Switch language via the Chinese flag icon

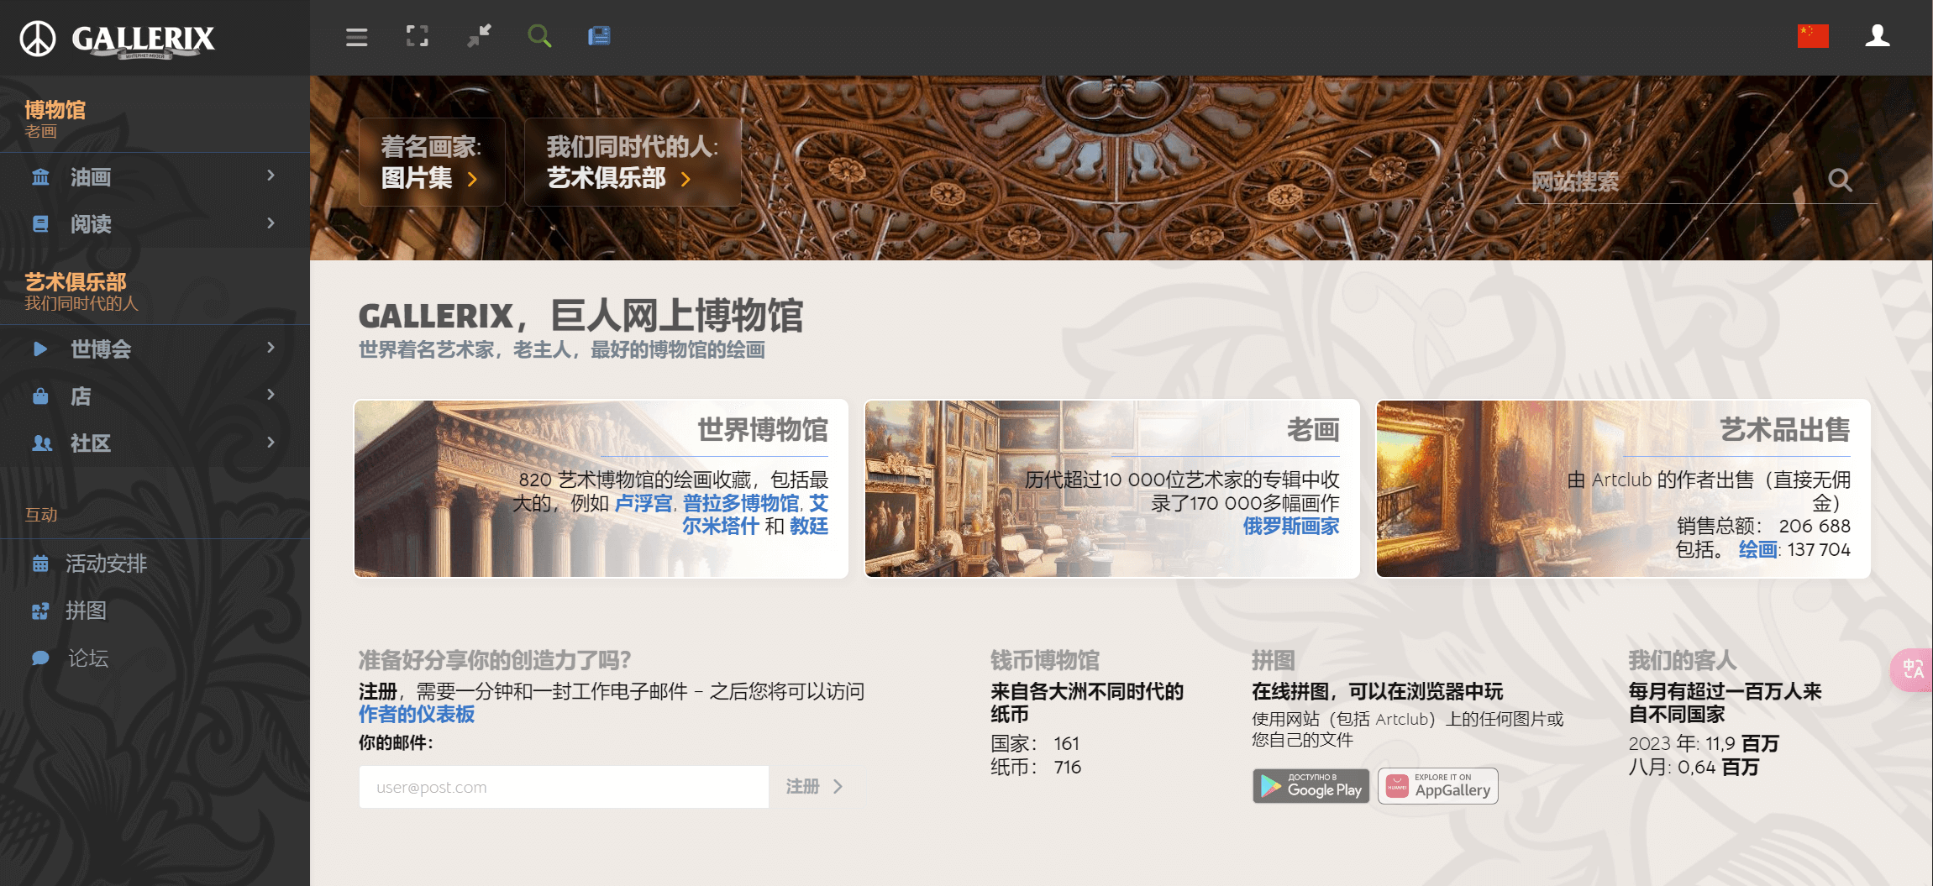pos(1812,35)
